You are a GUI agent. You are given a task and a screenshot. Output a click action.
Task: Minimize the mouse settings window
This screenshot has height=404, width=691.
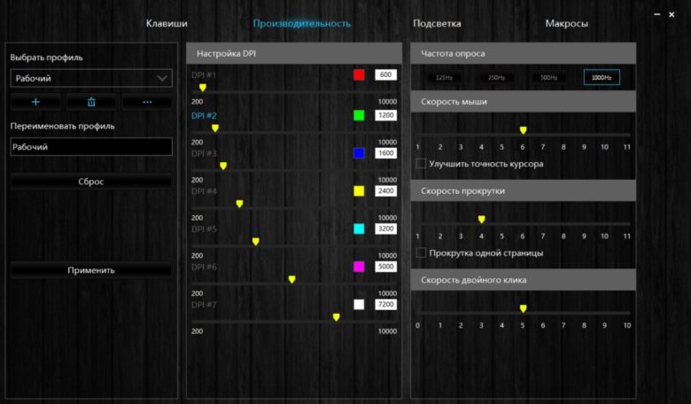click(x=657, y=14)
